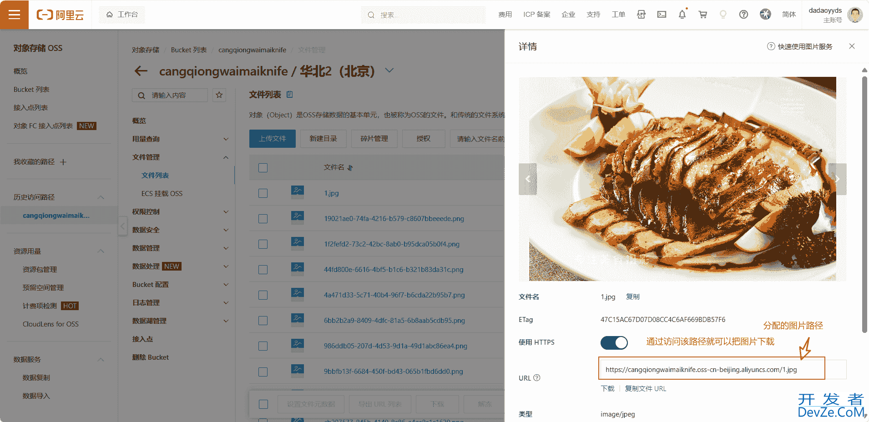Toggle the 使用 HTTPS switch
869x422 pixels.
pyautogui.click(x=614, y=342)
